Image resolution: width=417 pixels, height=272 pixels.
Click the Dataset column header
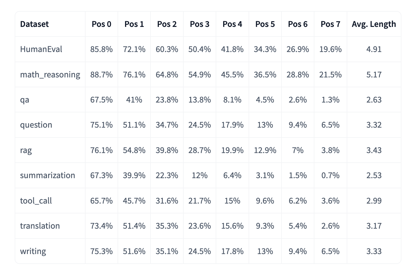point(34,24)
